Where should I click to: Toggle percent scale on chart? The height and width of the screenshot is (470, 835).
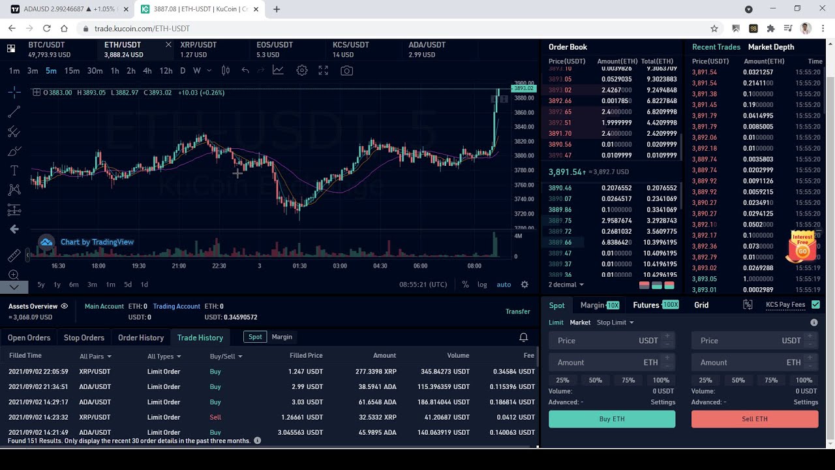tap(465, 285)
